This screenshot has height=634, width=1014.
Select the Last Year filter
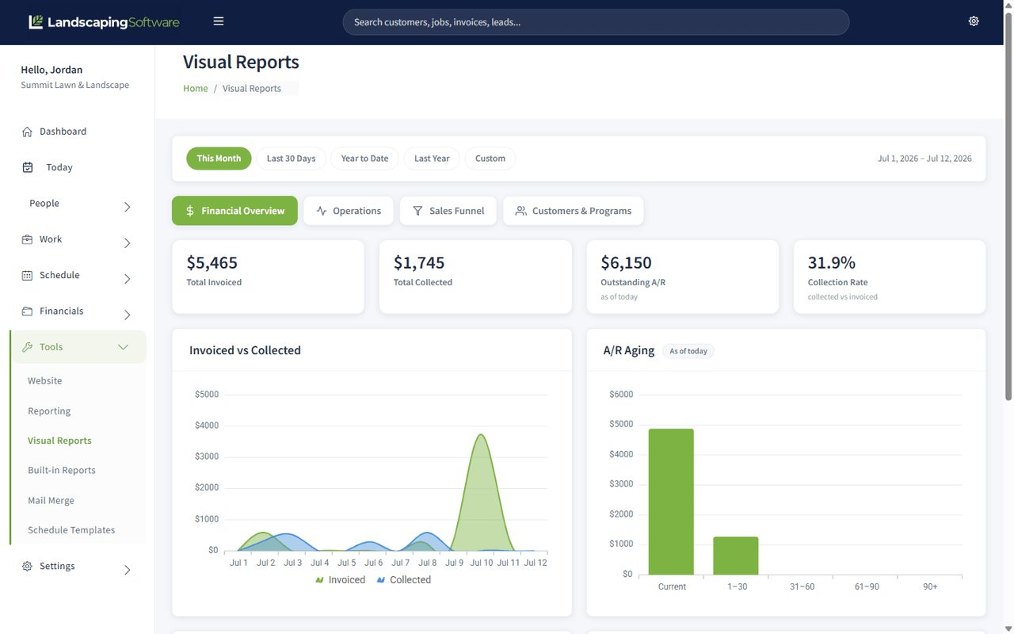(432, 158)
